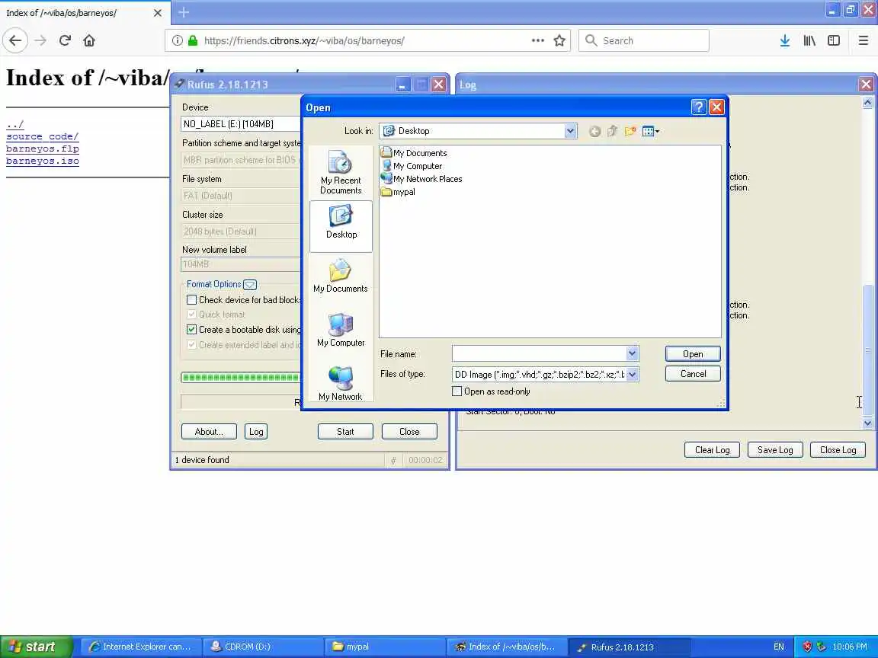Click the Firefox Search box

(x=644, y=40)
